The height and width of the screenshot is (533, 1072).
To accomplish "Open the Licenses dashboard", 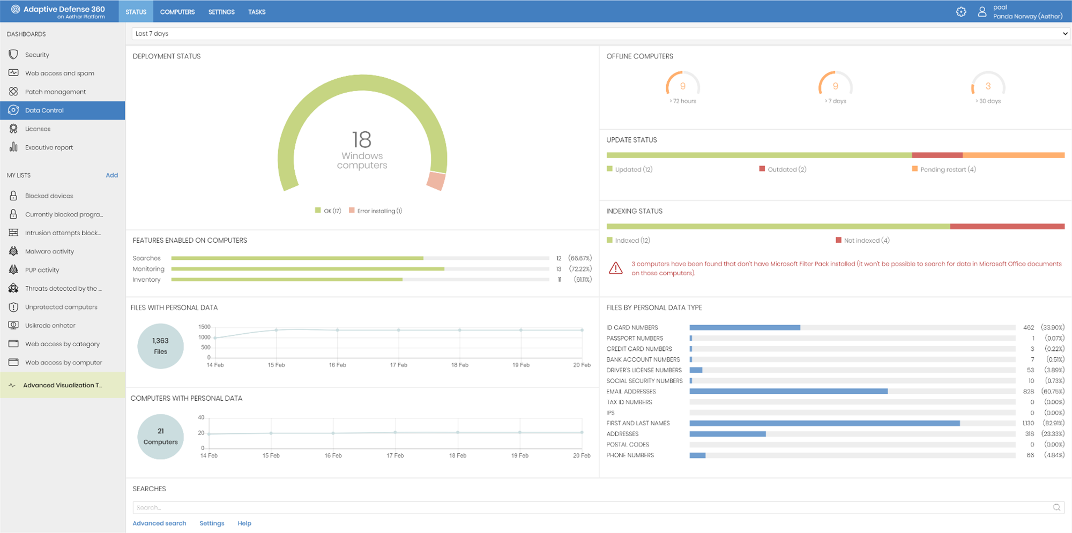I will pos(39,129).
